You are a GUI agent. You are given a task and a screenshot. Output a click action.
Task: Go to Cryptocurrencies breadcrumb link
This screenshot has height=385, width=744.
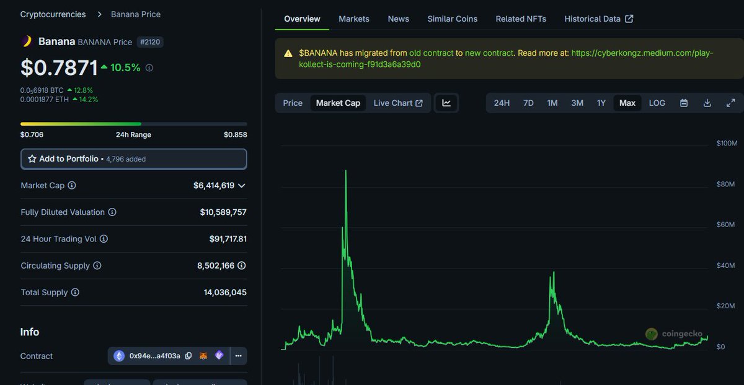53,14
